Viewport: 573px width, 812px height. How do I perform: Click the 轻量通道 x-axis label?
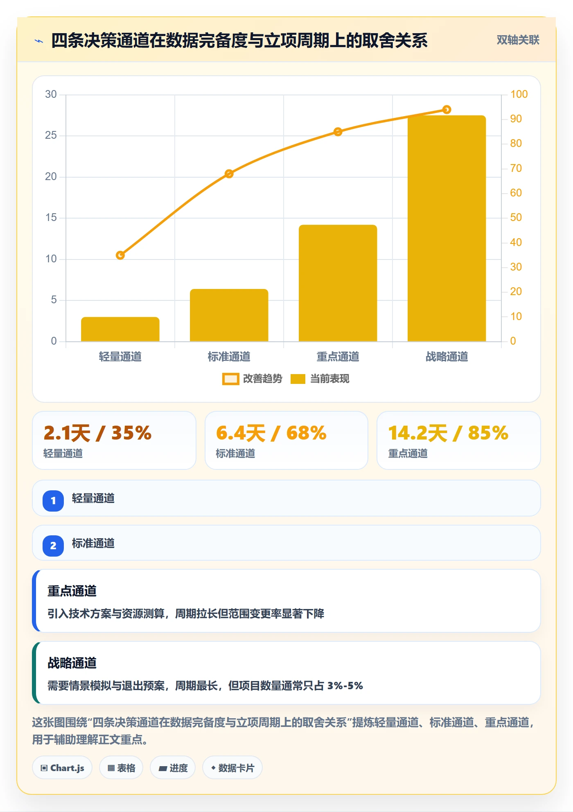point(120,357)
